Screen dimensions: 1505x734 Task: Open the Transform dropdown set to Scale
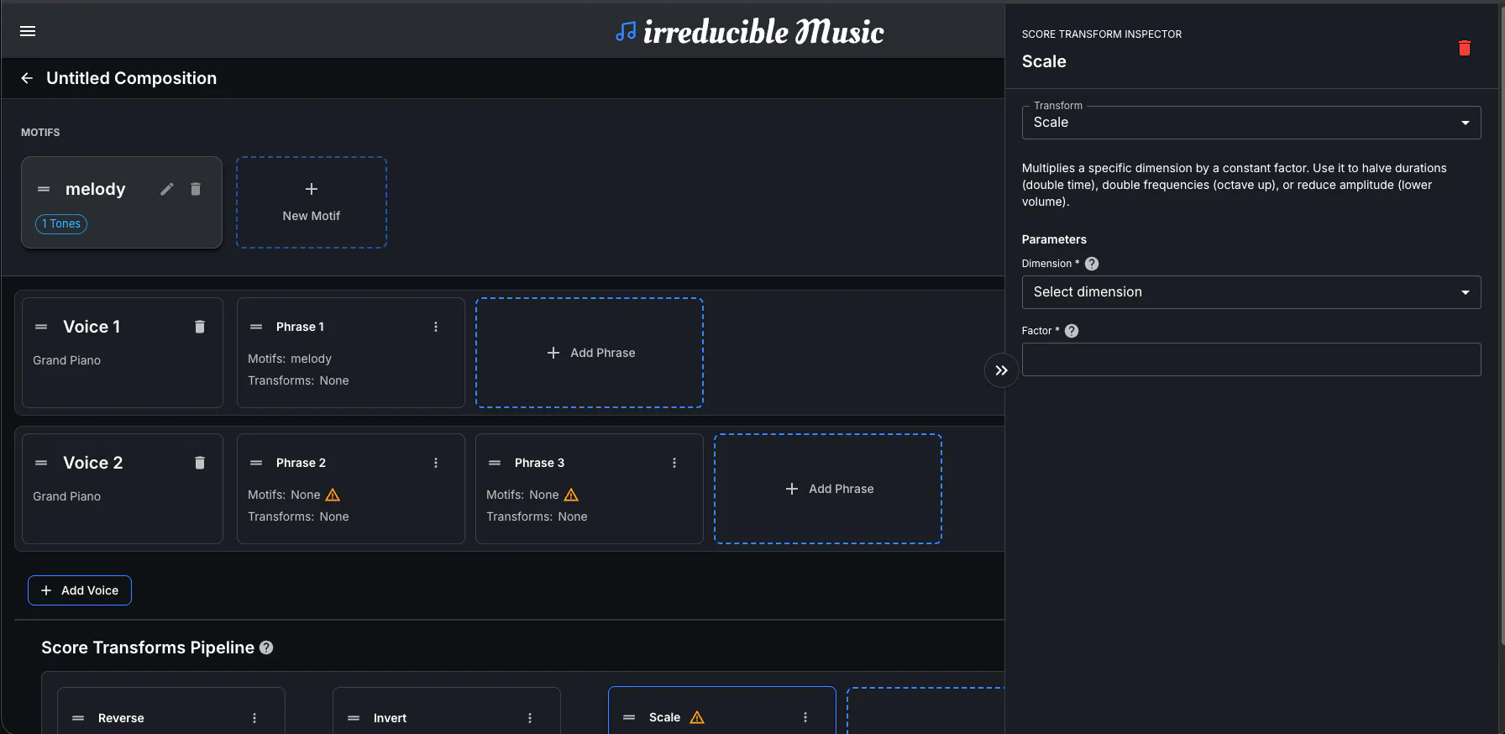tap(1251, 123)
